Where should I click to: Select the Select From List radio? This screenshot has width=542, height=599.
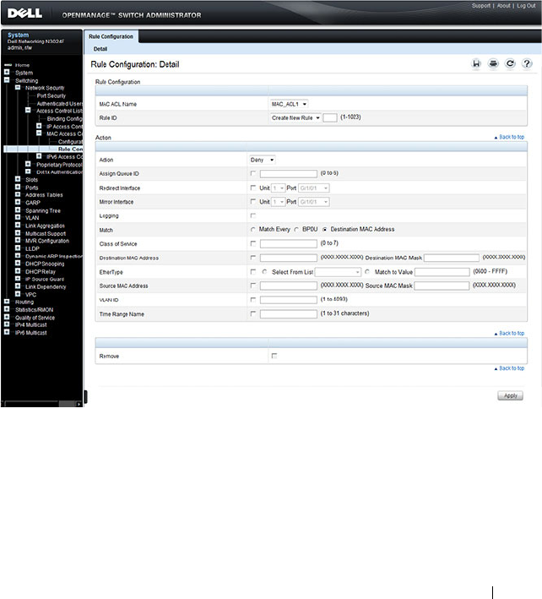[x=264, y=271]
